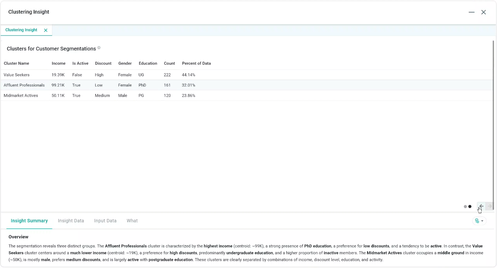Click the Gender column header
Screen dimensions: 497x268
coord(125,63)
